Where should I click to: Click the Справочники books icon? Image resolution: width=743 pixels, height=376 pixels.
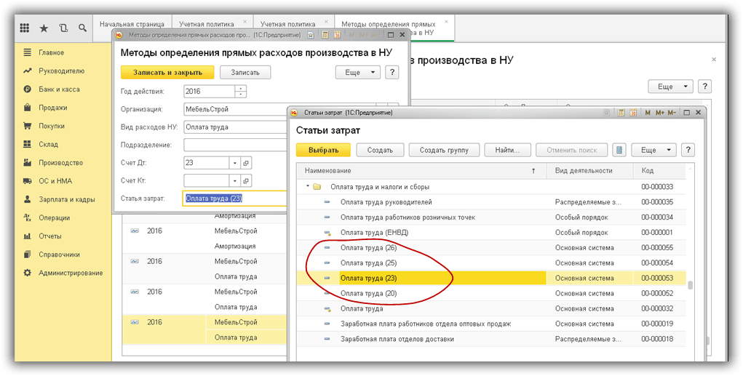click(28, 255)
